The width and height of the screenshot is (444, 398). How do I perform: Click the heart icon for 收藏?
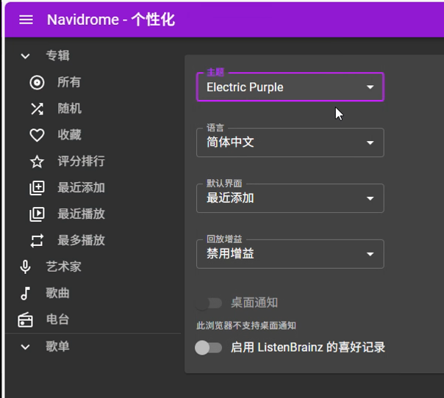click(x=37, y=135)
